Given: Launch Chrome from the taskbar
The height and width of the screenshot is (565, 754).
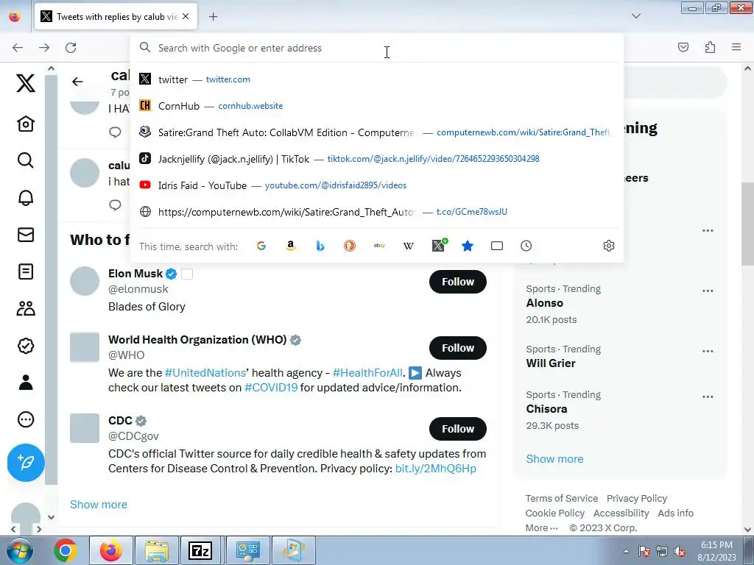Looking at the screenshot, I should point(65,550).
